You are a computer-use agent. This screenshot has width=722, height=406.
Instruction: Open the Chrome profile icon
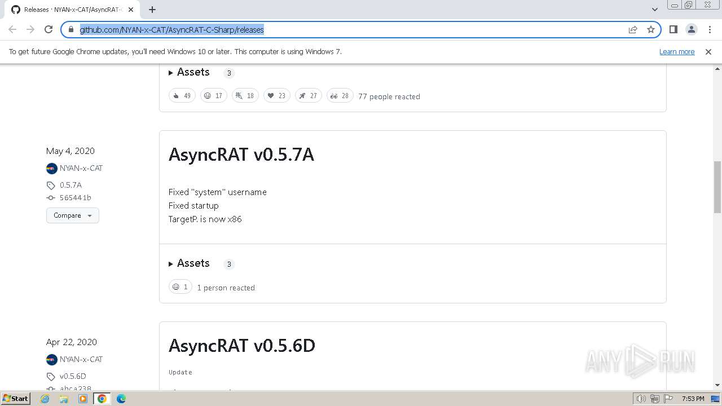692,29
